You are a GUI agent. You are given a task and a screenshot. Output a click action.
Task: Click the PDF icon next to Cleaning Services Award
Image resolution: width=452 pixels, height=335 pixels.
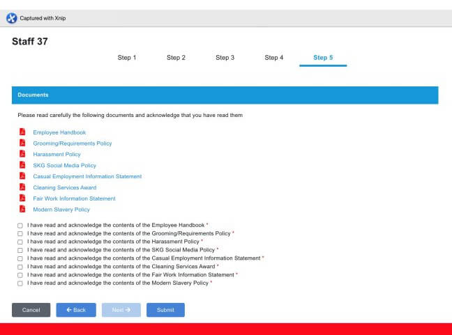[x=22, y=187]
